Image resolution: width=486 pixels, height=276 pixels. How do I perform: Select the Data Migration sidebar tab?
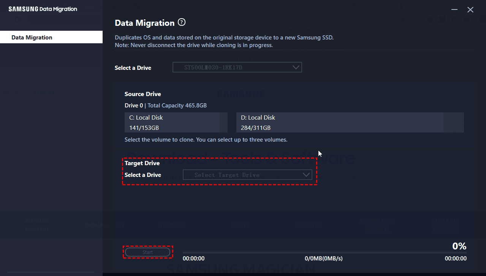click(51, 37)
